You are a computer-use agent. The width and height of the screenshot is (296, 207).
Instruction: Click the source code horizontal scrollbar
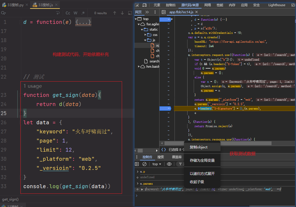[218, 143]
